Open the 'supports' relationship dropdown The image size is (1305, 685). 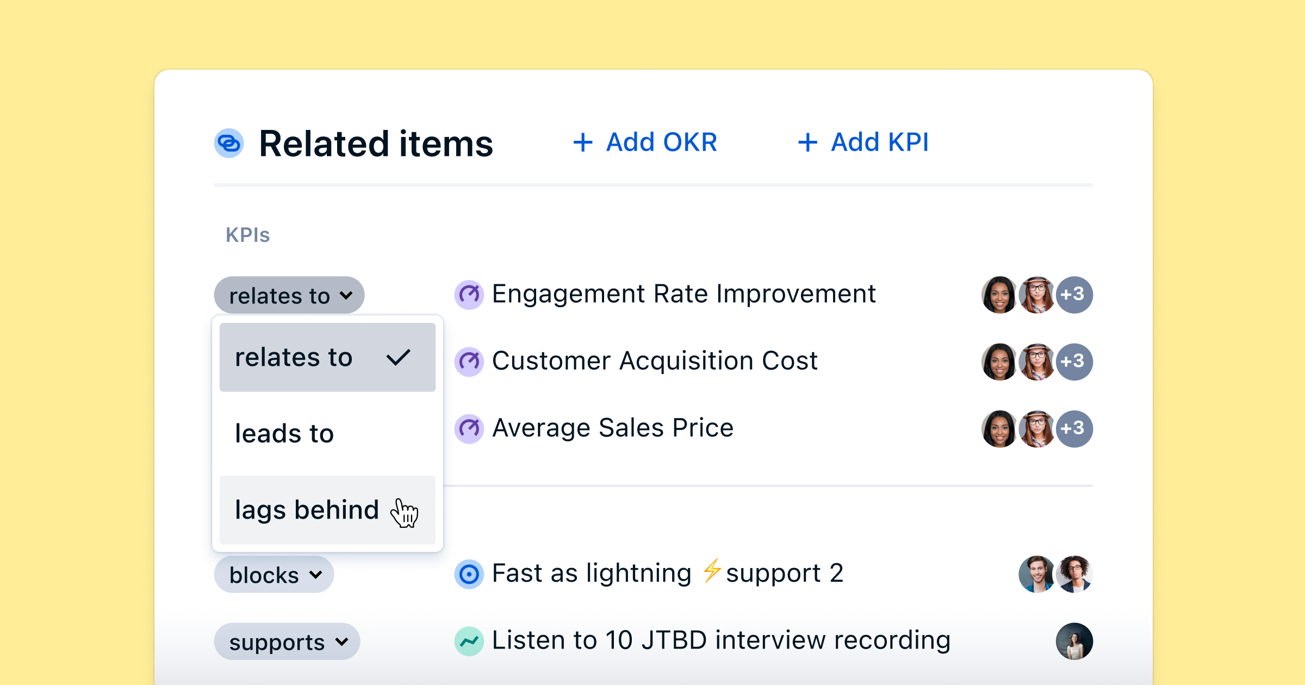(287, 641)
